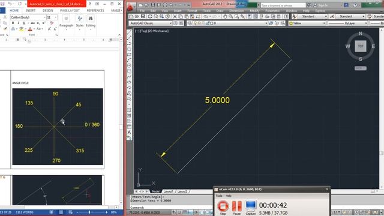Click the Editing group button in Word
Viewport: 384px width, 216px height.
click(91, 23)
